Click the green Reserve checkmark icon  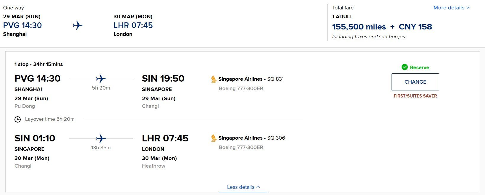point(405,67)
